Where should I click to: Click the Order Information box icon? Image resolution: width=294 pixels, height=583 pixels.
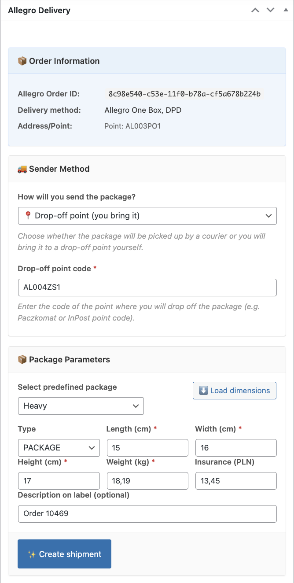click(22, 61)
